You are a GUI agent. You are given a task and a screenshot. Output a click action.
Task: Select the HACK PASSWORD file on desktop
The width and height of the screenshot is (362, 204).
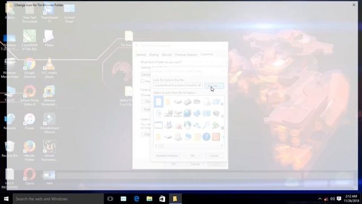10,178
